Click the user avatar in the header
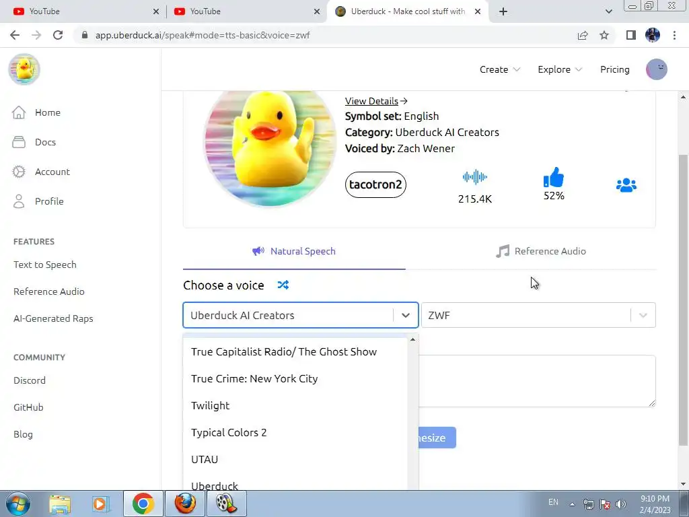Screen dimensions: 689x517 tap(657, 69)
